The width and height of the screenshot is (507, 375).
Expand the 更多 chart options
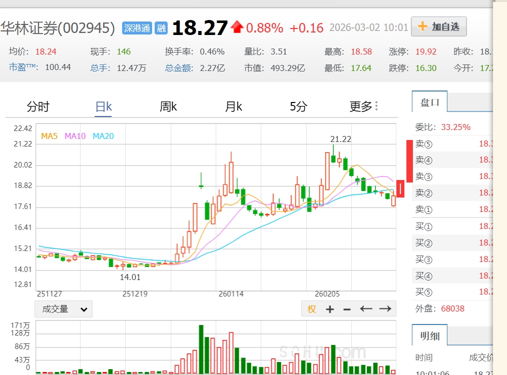pyautogui.click(x=364, y=106)
